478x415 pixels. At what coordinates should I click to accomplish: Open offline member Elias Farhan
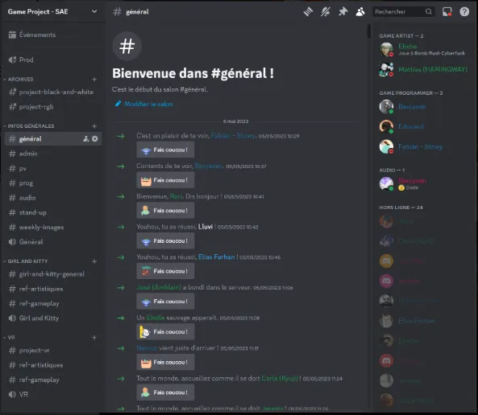424,321
